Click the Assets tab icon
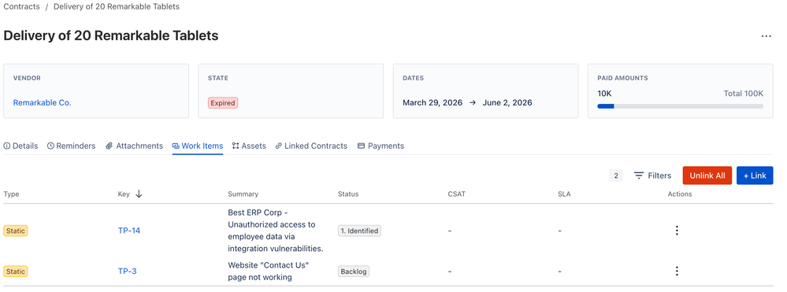 236,146
